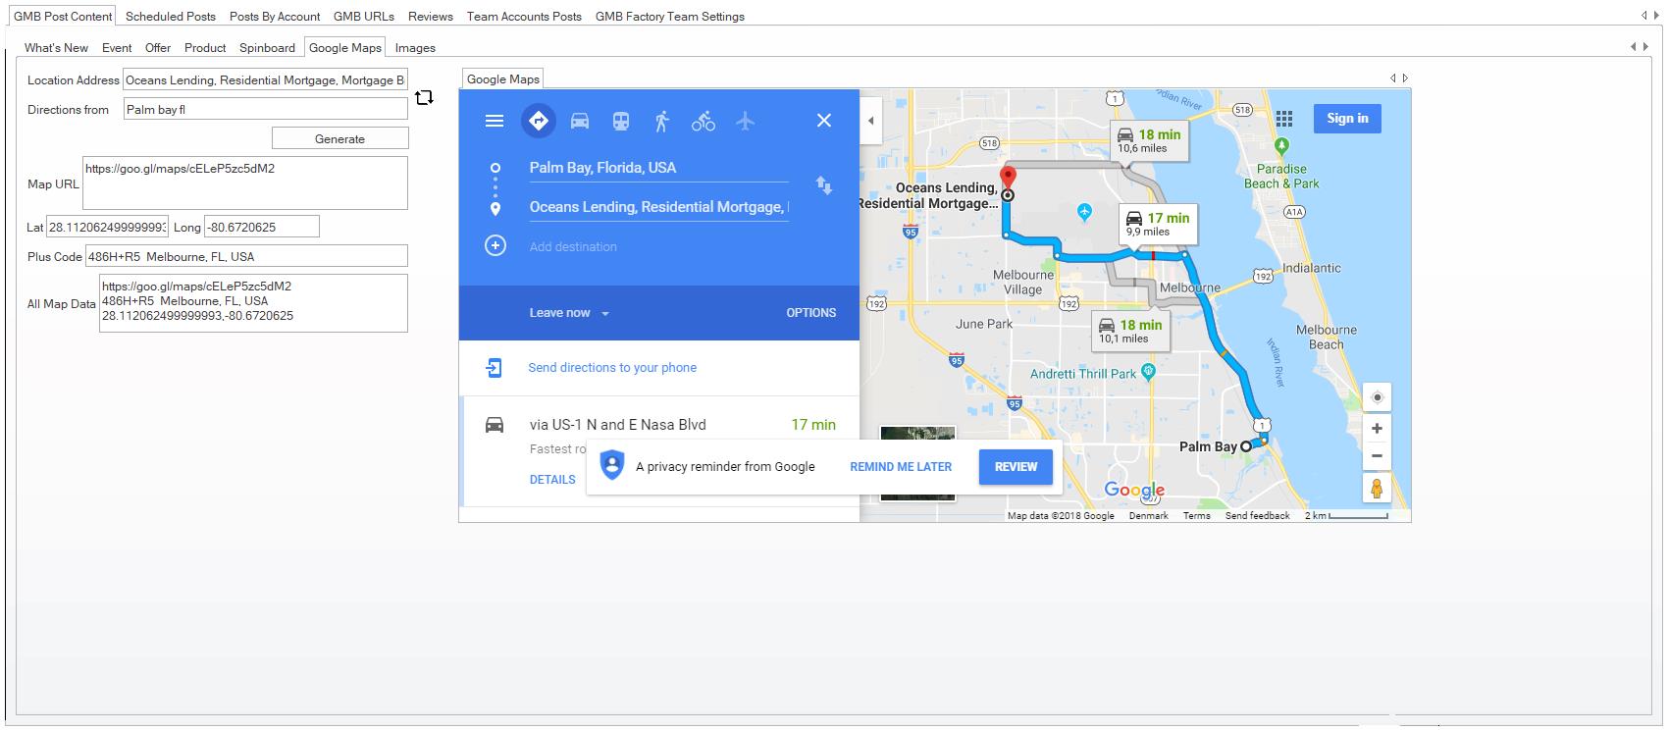Click the scroll left arrow of post type tabs

pyautogui.click(x=1634, y=46)
